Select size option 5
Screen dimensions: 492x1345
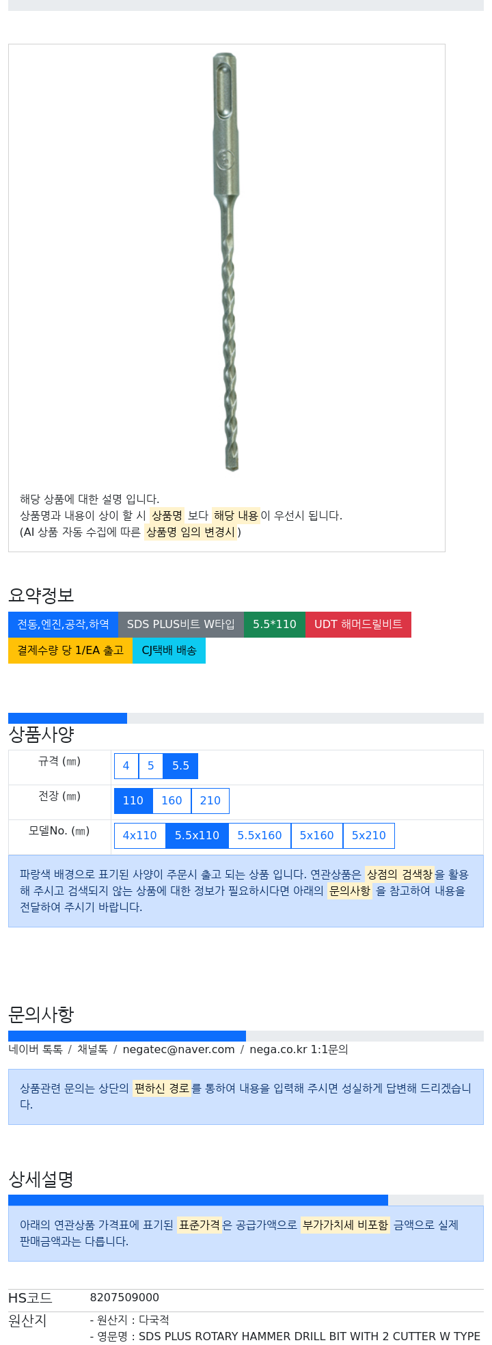[x=151, y=766]
